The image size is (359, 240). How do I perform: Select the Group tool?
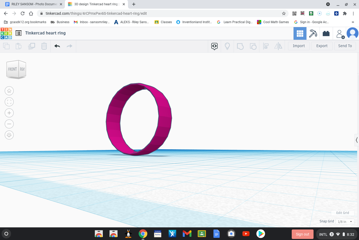click(240, 46)
